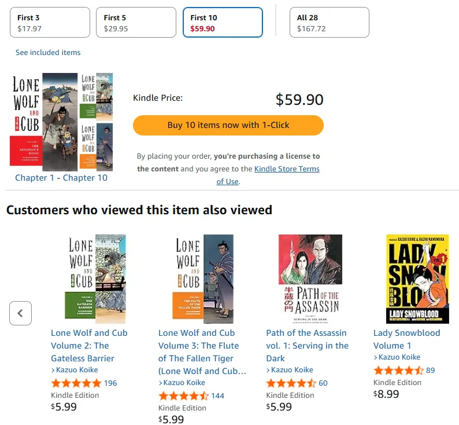Click the carousel previous arrow button
The width and height of the screenshot is (459, 425).
[20, 313]
